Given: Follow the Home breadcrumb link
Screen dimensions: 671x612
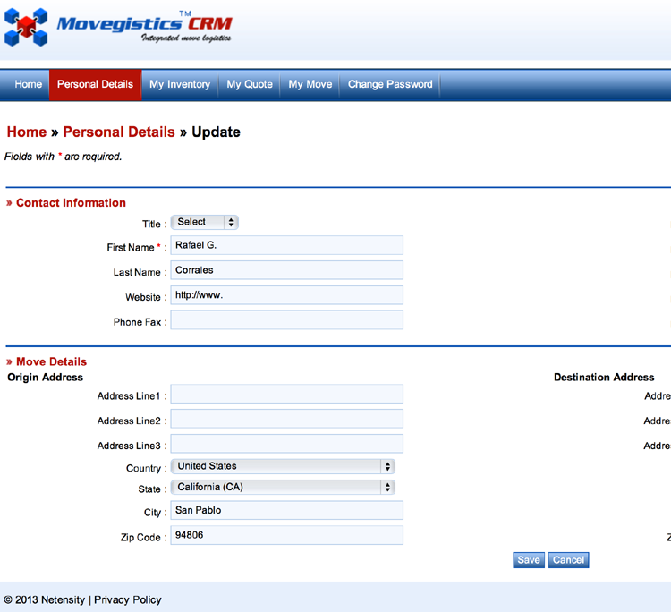Looking at the screenshot, I should (x=27, y=132).
